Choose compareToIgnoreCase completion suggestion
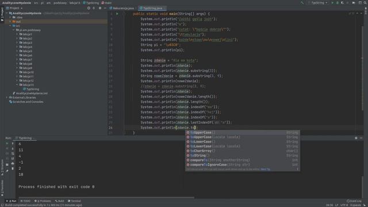368x207 pixels. pyautogui.click(x=243, y=165)
